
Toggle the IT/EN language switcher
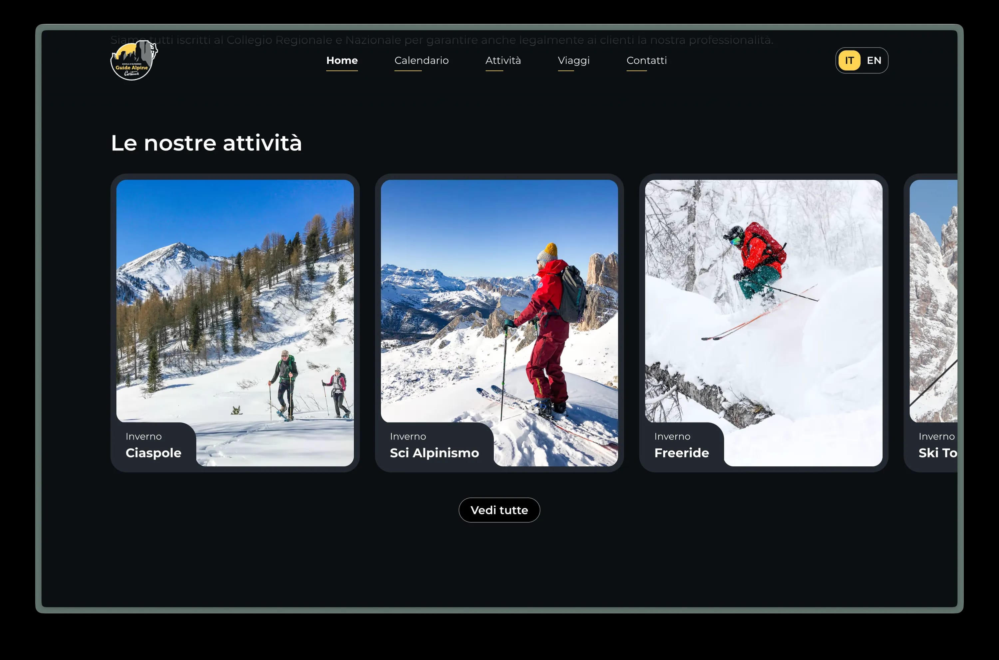click(x=862, y=60)
